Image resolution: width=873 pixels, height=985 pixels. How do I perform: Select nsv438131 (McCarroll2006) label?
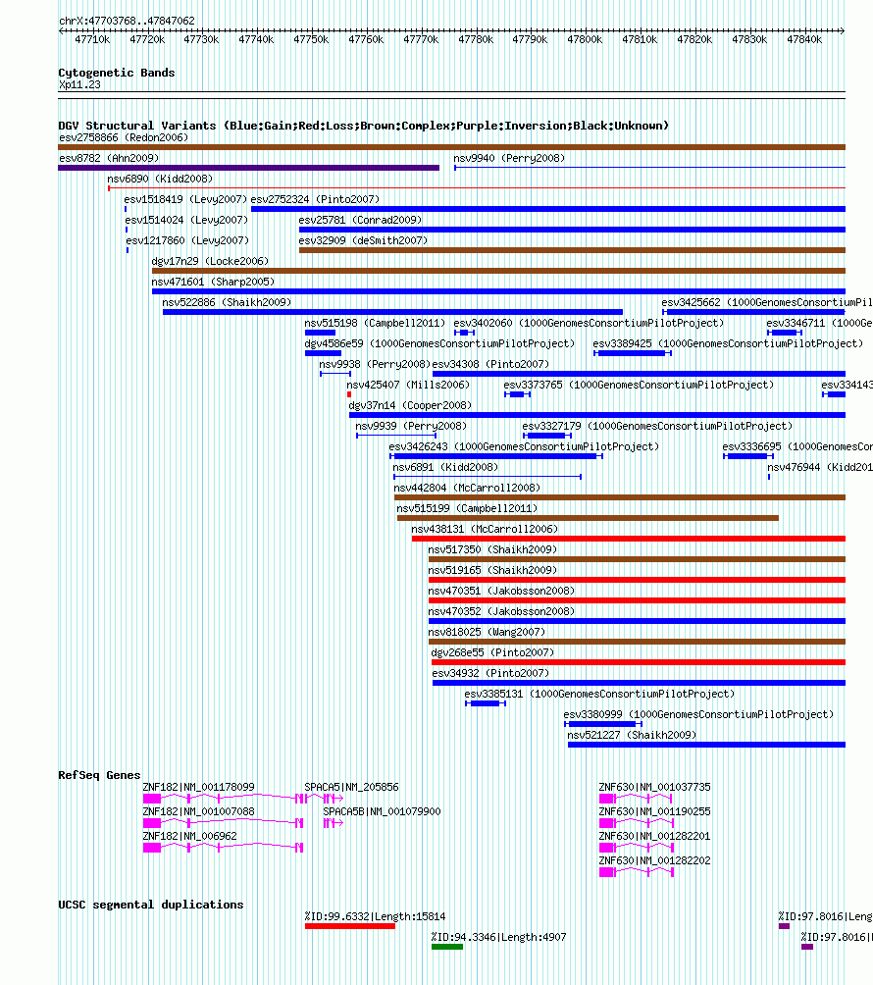point(485,530)
